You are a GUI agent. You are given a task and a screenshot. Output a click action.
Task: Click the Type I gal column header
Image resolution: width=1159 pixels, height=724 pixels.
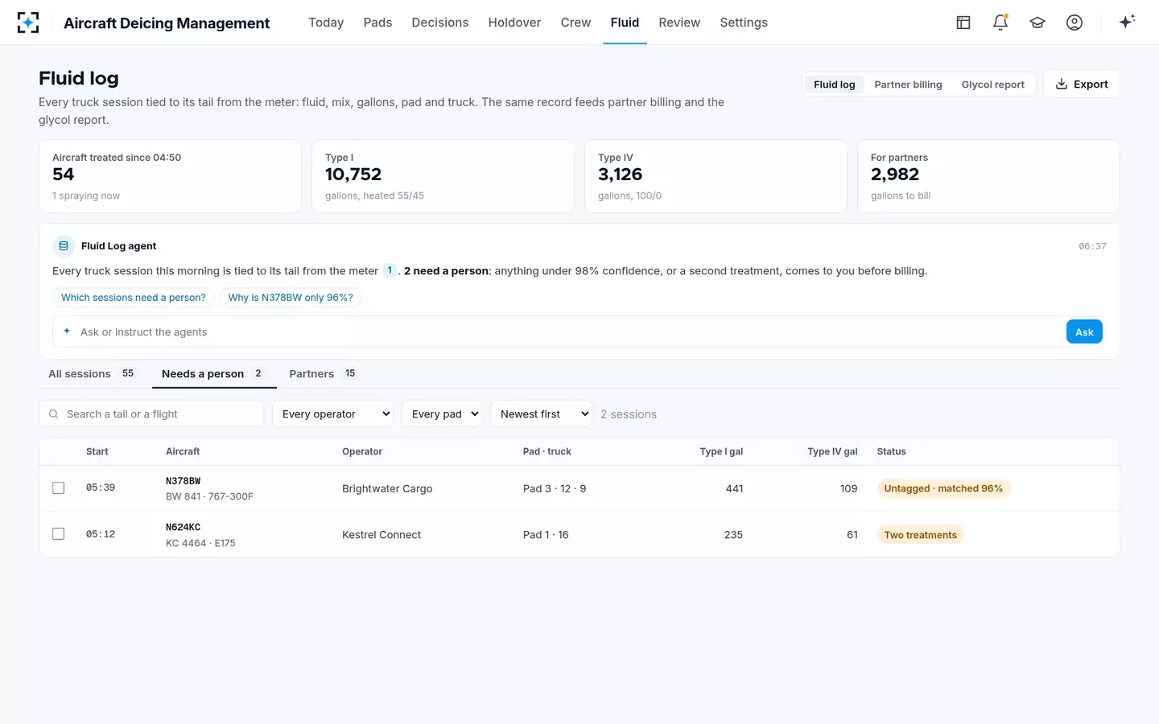721,451
